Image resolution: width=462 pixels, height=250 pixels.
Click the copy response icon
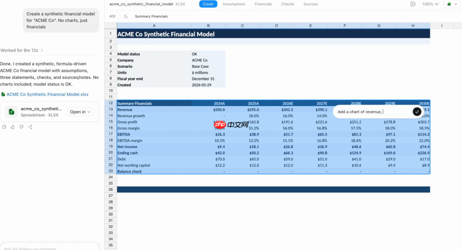click(4, 127)
